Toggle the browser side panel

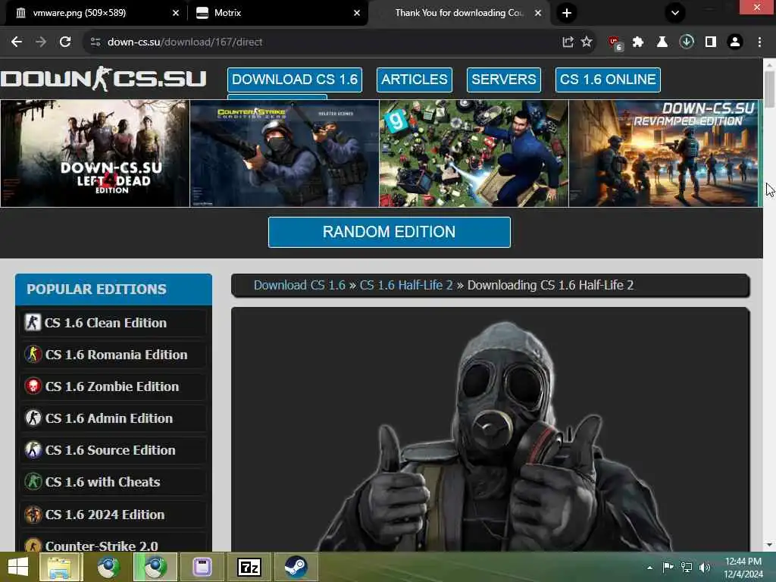click(x=711, y=42)
